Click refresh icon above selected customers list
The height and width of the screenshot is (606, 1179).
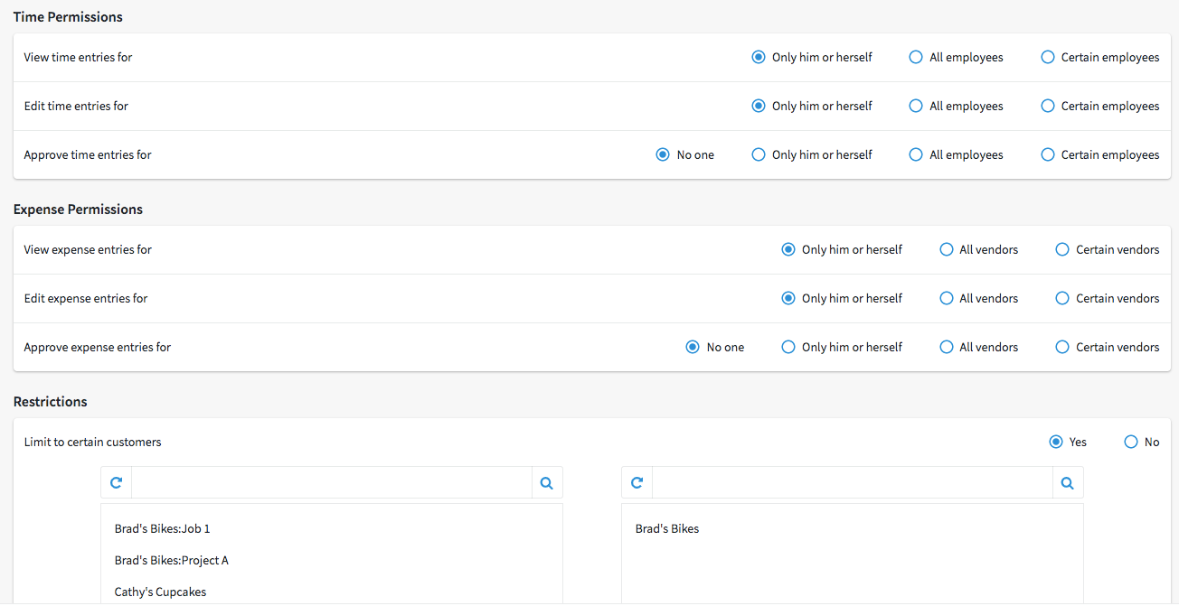coord(637,483)
